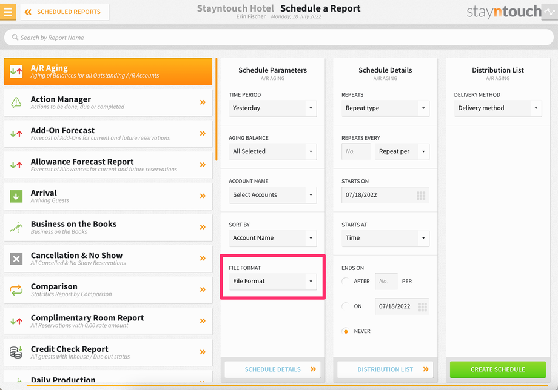
Task: Select the Arrival report title
Action: pyautogui.click(x=44, y=193)
